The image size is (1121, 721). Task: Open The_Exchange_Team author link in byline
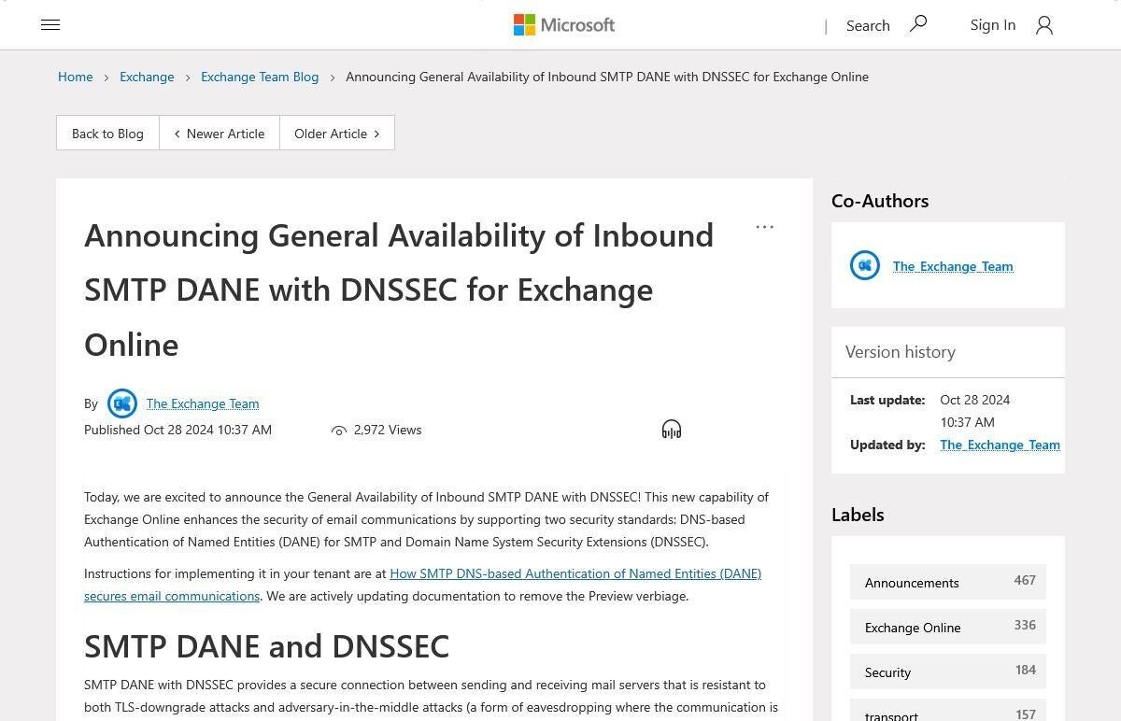[x=203, y=403]
